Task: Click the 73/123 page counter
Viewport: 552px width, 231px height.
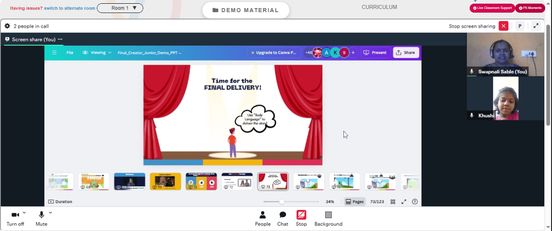Action: [x=377, y=202]
